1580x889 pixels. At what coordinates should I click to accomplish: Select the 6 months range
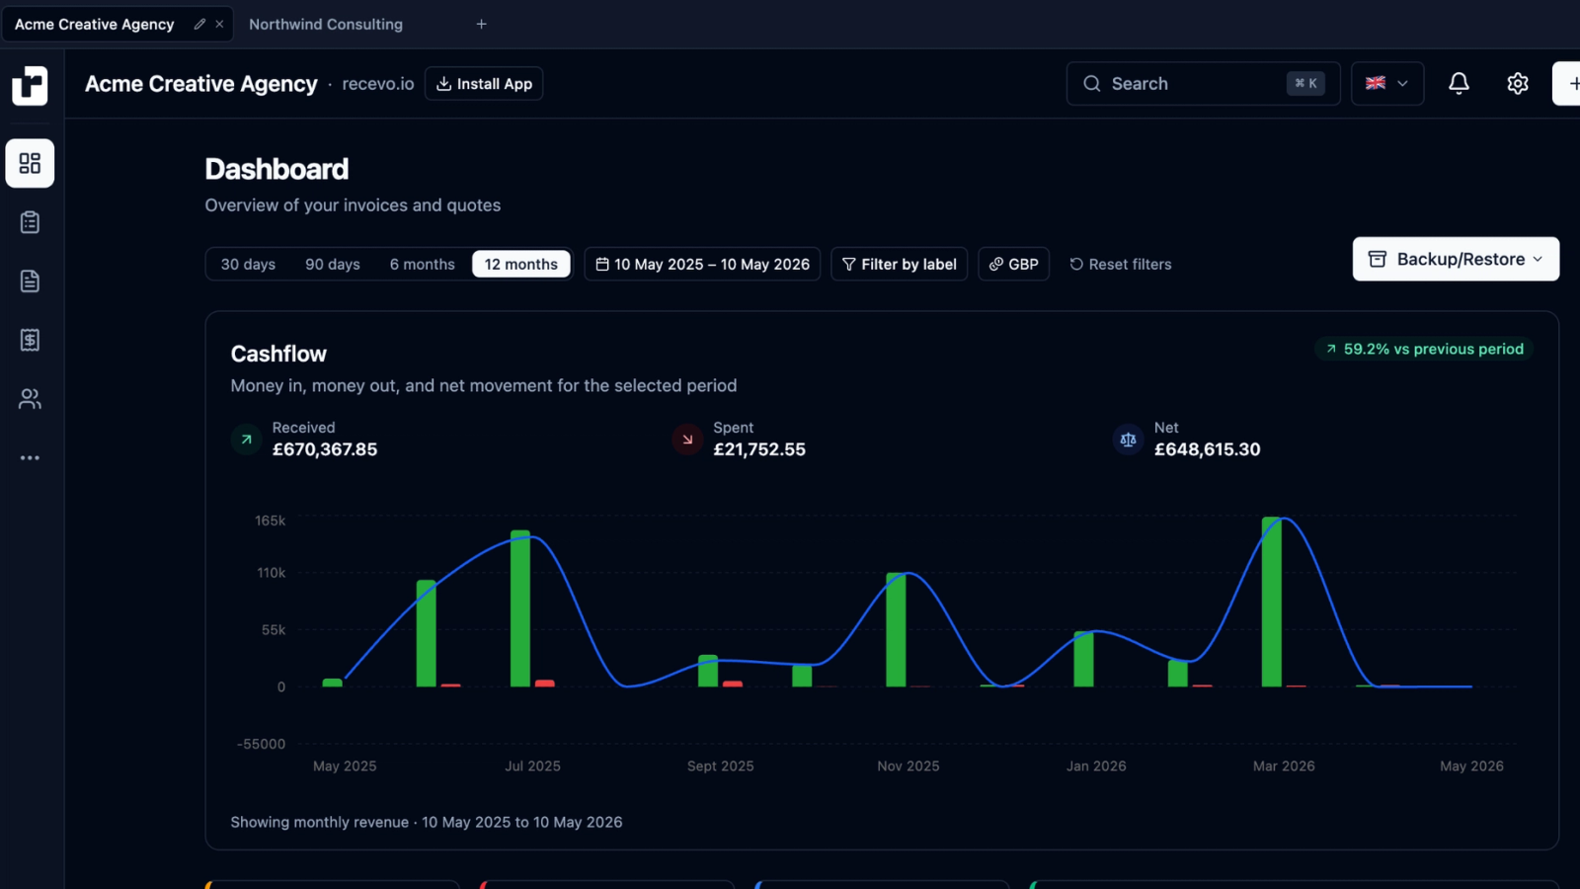coord(422,264)
